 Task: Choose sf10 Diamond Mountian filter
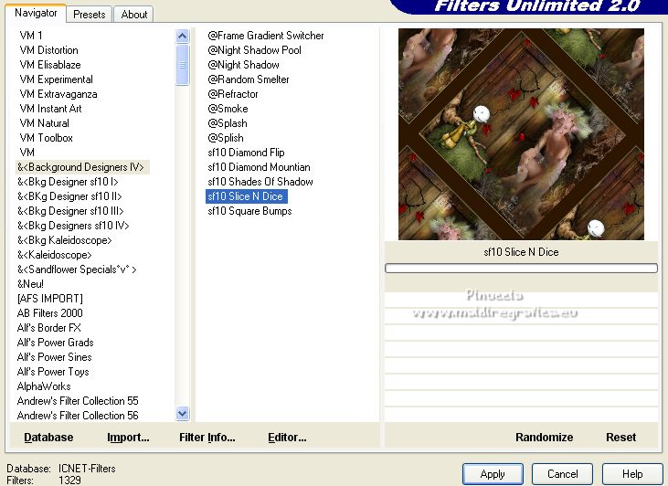pyautogui.click(x=259, y=167)
